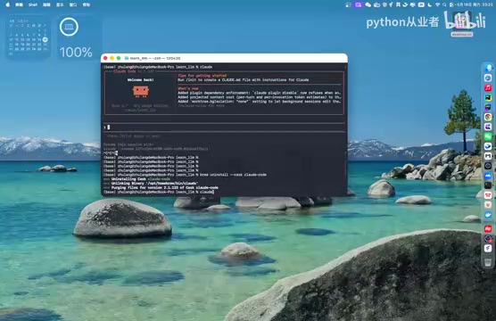Click the last prompt line ending with 'claude'
The image size is (496, 321).
click(159, 192)
